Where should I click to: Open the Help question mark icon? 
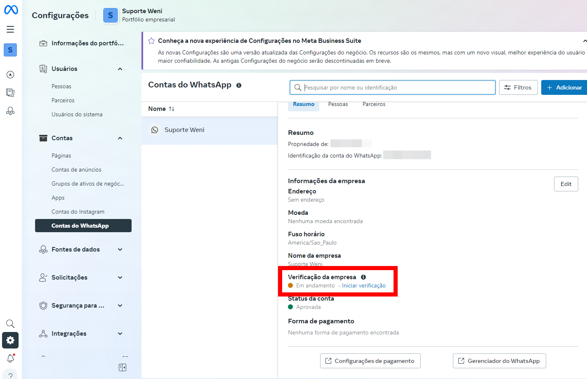tap(10, 375)
